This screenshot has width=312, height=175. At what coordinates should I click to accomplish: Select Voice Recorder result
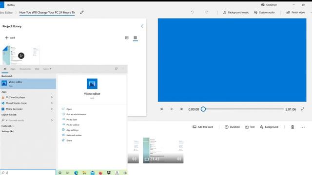coord(14,109)
